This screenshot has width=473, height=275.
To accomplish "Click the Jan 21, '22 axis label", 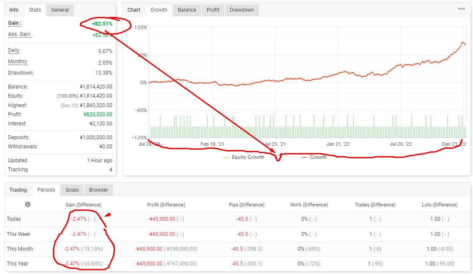I will (338, 144).
